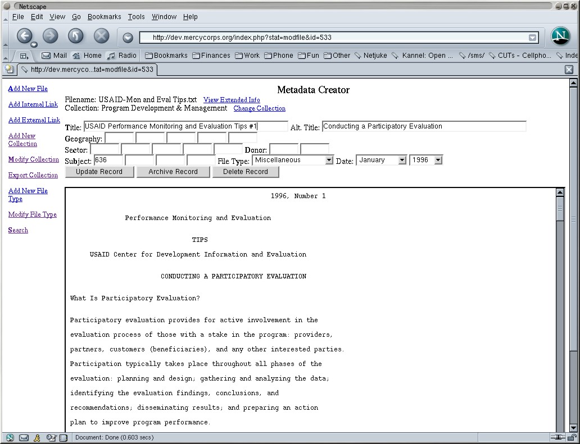This screenshot has height=444, width=580.
Task: Close the current tab with the X
Action: click(569, 70)
